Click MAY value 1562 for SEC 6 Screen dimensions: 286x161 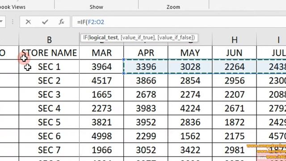(190, 136)
